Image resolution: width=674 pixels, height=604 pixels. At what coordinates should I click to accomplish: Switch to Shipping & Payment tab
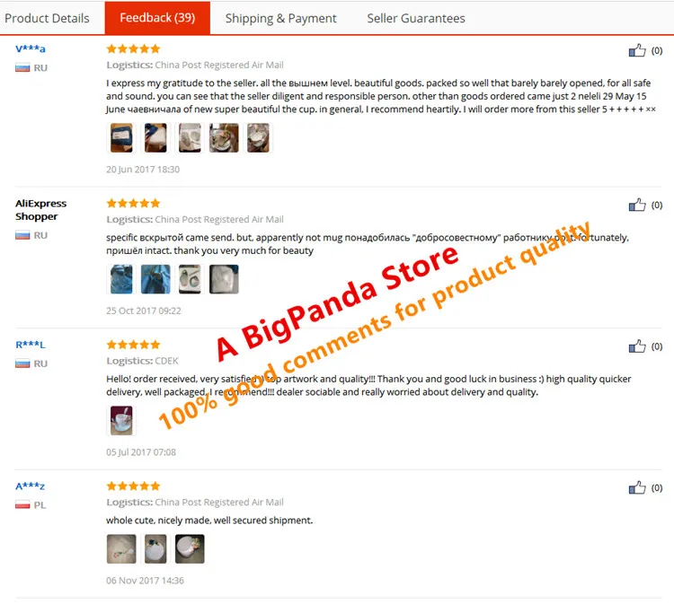point(280,18)
